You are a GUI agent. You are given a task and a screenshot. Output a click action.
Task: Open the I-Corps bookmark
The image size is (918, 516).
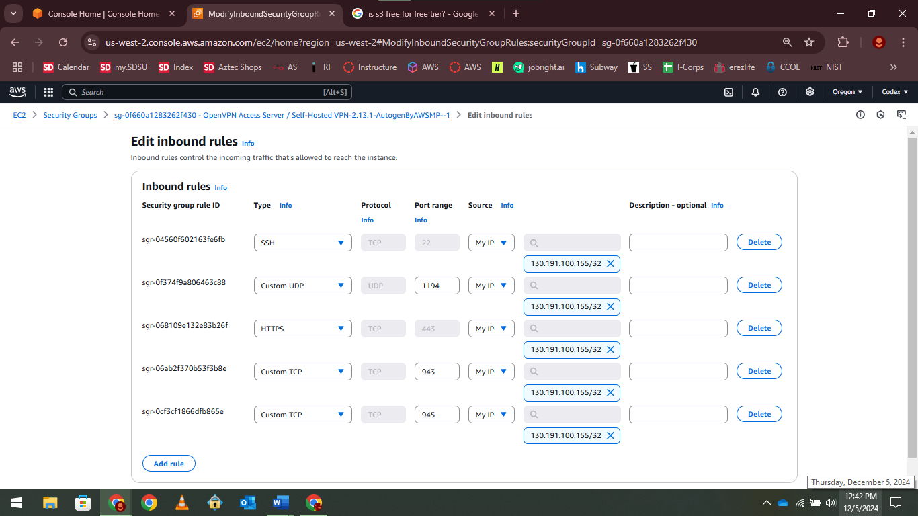[x=683, y=67]
